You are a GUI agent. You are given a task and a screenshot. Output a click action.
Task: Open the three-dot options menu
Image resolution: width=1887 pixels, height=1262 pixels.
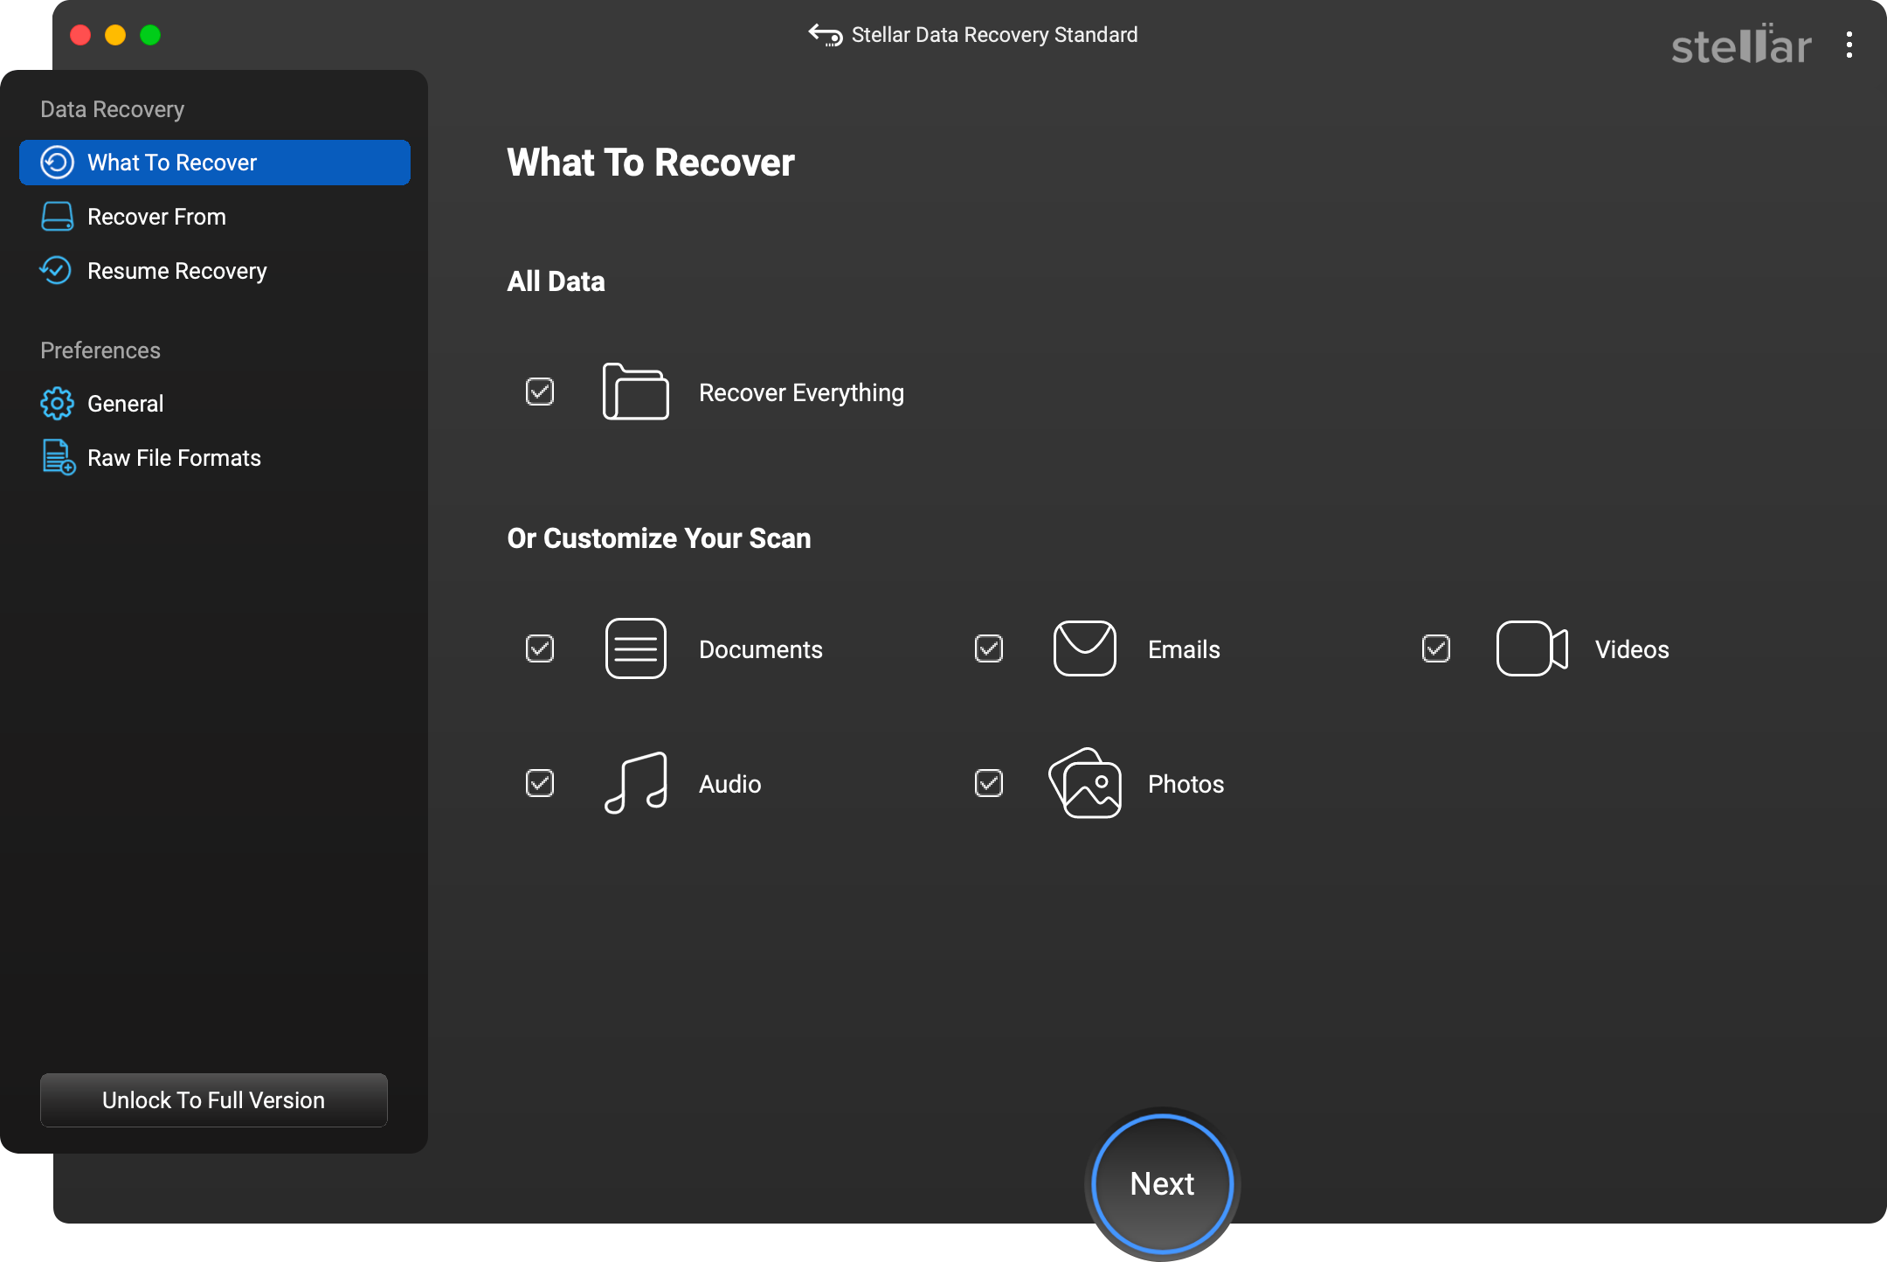coord(1849,45)
